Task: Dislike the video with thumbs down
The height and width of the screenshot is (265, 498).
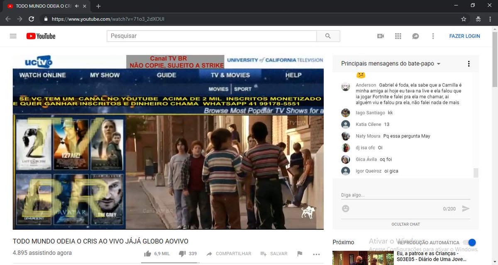Action: click(188, 253)
